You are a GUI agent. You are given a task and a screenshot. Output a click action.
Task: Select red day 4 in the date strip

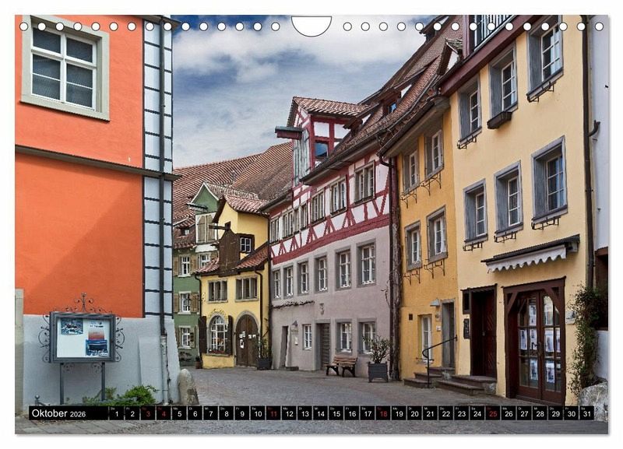pyautogui.click(x=164, y=413)
